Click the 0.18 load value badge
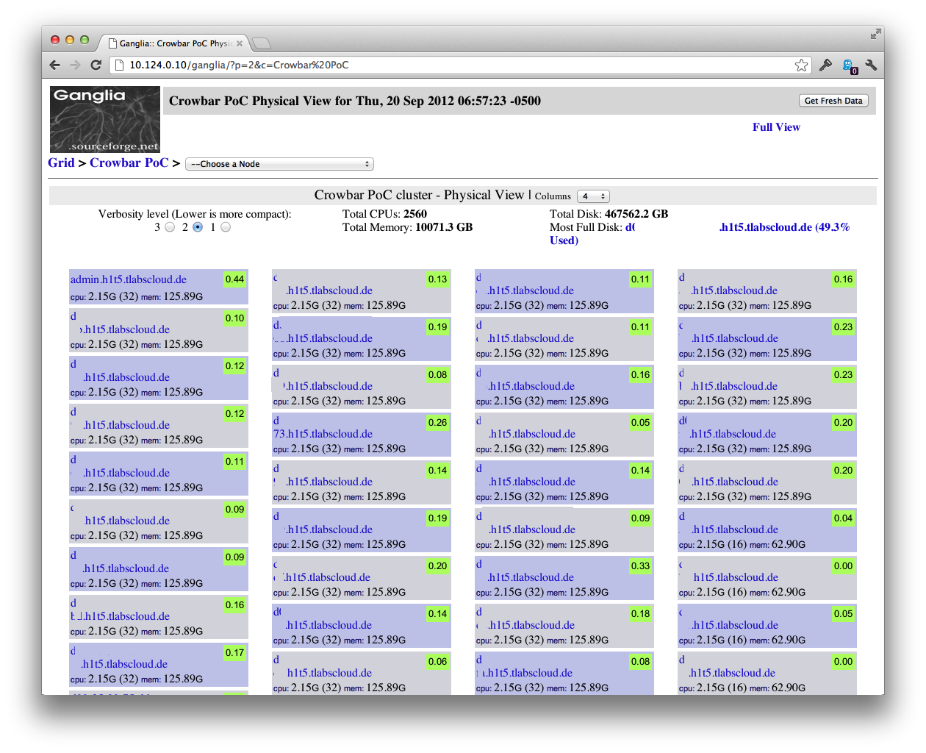Screen dimensions: 926x753 click(x=641, y=614)
